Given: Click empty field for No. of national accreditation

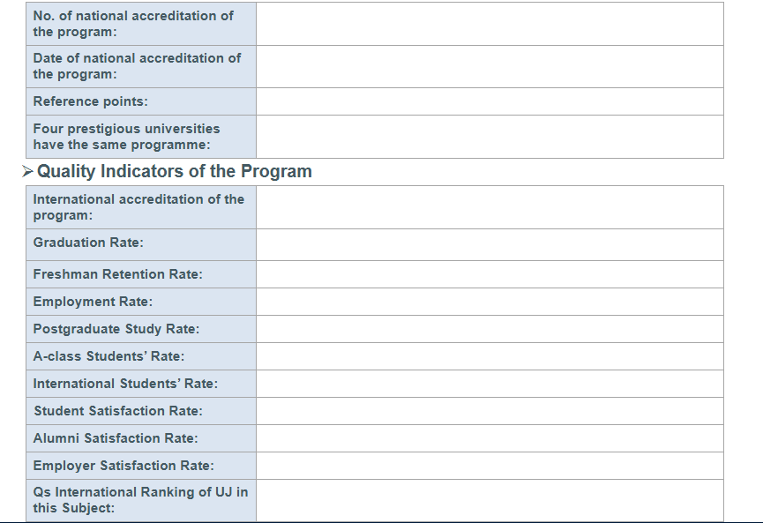Looking at the screenshot, I should click(x=490, y=24).
